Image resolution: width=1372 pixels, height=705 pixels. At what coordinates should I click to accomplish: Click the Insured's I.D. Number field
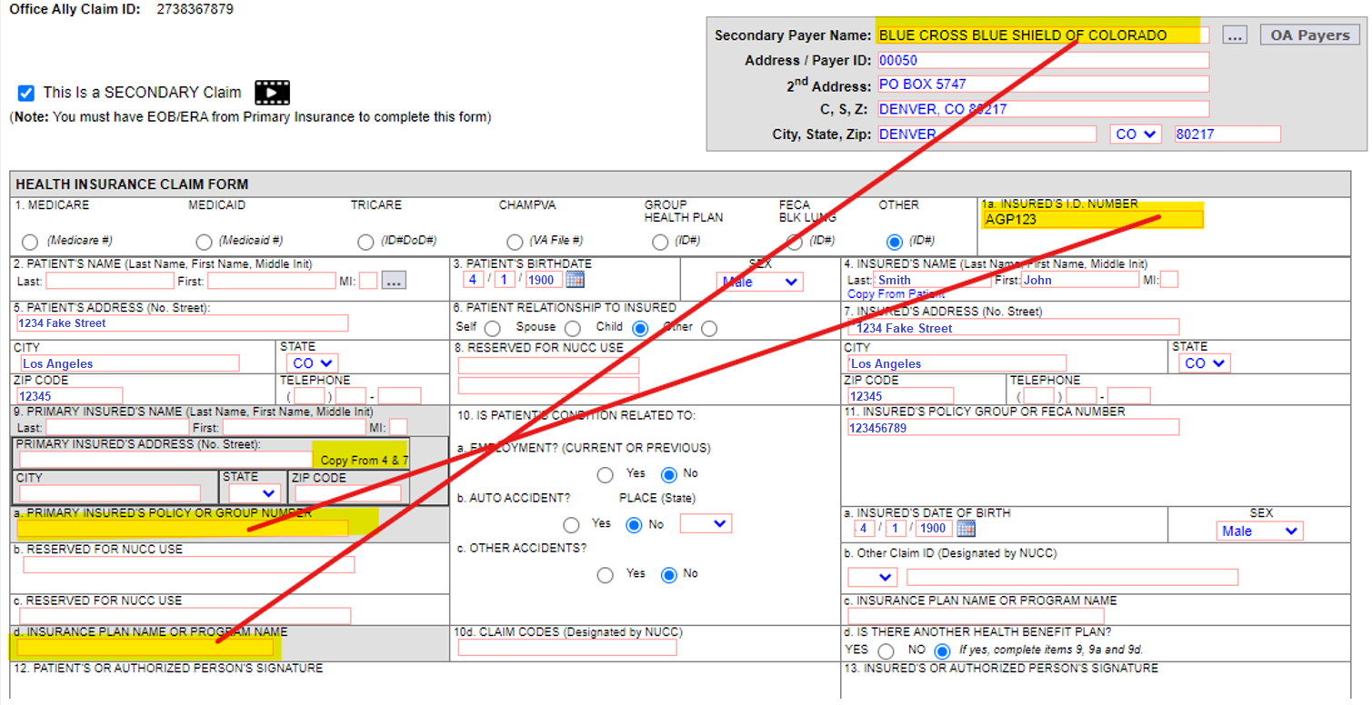(x=1090, y=218)
